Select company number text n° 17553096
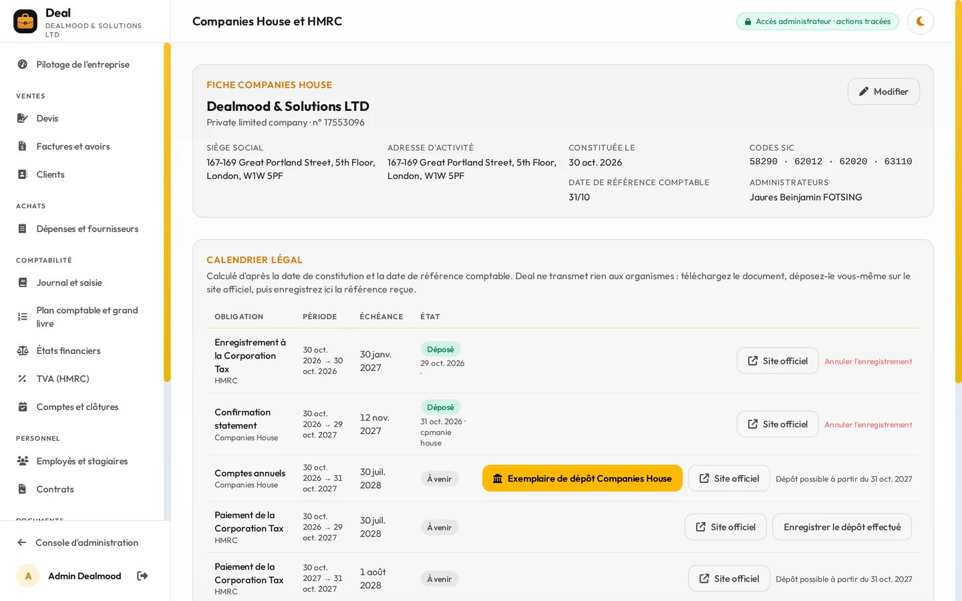This screenshot has height=601, width=962. click(x=338, y=122)
